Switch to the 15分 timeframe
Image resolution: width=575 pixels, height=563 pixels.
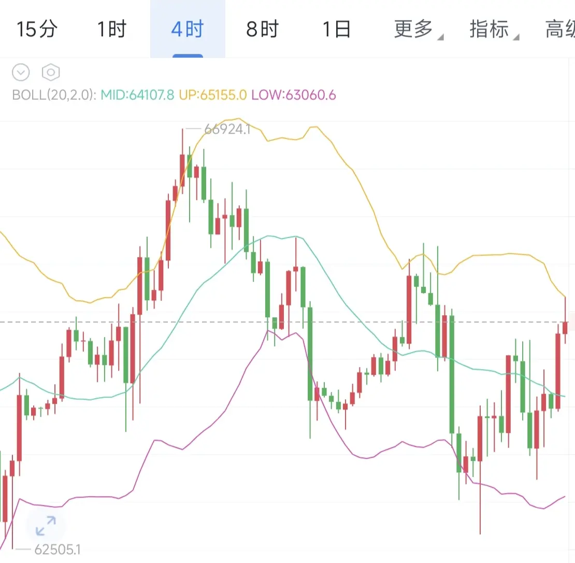pos(37,29)
